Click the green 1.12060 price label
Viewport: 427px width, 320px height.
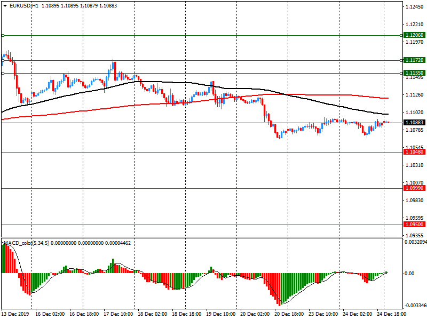(414, 35)
